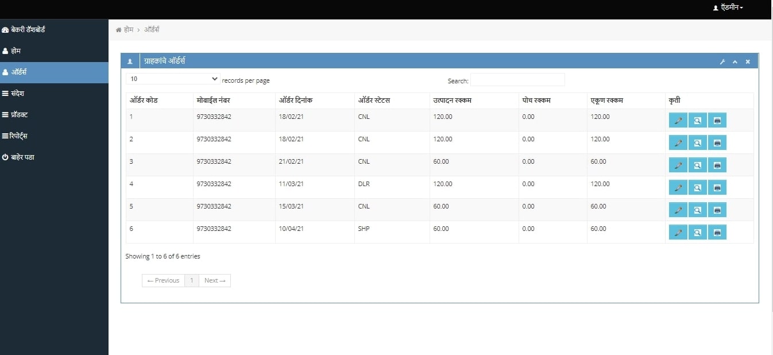Sort the table by ऑर्डर कोड column
Viewport: 773px width, 355px height.
[144, 101]
